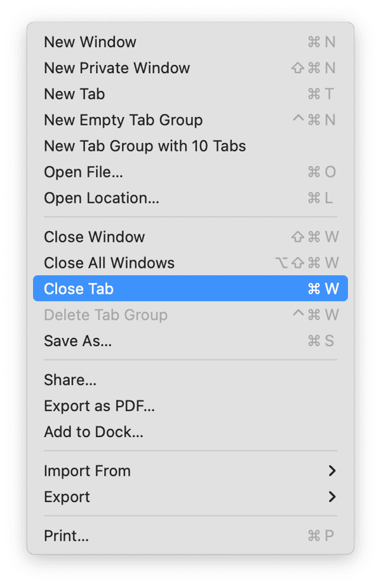
Task: Expand the Export submenu
Action: (67, 497)
